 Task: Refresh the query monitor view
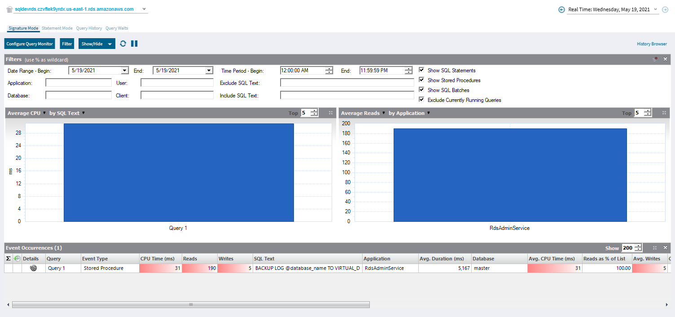tap(123, 44)
